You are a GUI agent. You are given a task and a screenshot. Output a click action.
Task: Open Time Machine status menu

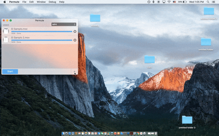[x=149, y=2]
